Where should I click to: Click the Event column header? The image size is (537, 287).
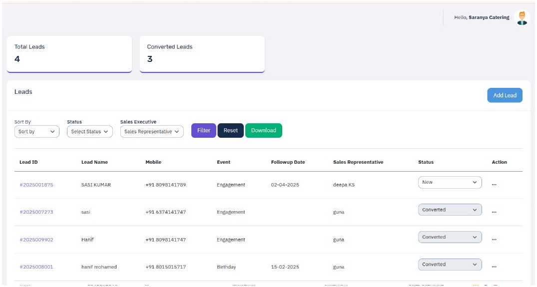coord(224,162)
